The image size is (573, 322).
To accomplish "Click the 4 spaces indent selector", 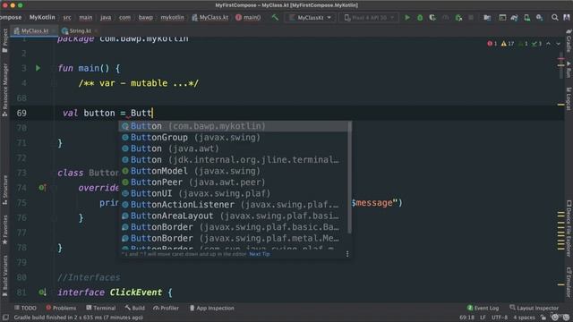I will (524, 318).
